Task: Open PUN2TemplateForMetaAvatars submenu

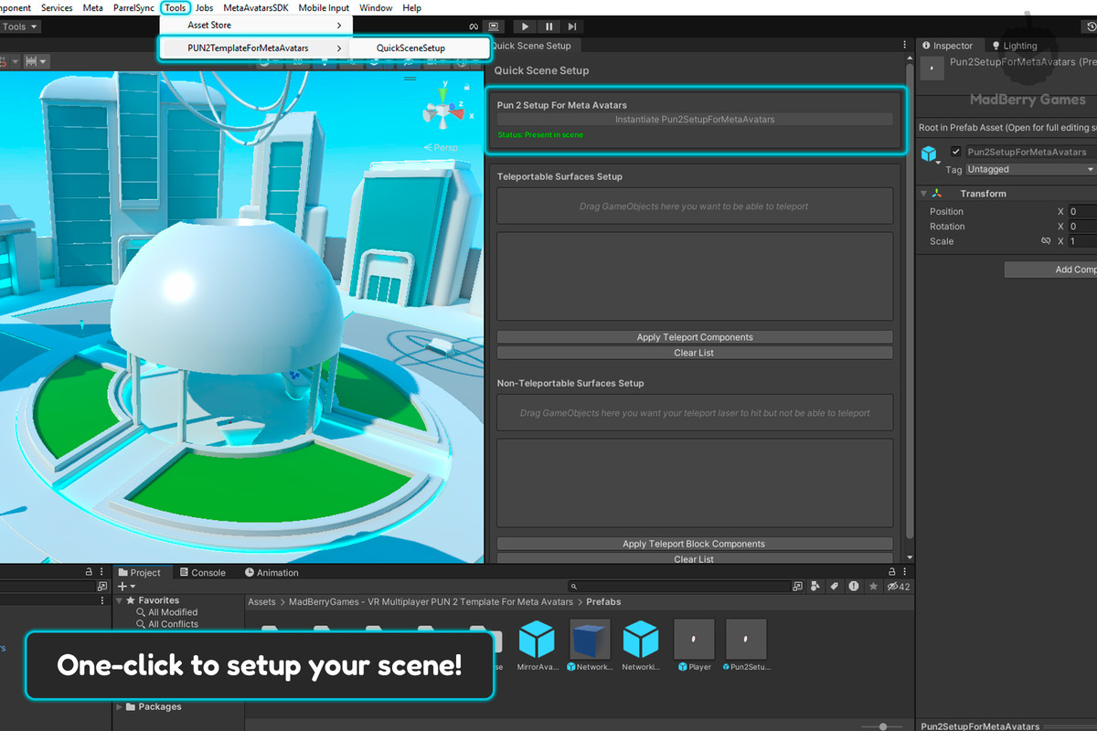Action: tap(255, 48)
